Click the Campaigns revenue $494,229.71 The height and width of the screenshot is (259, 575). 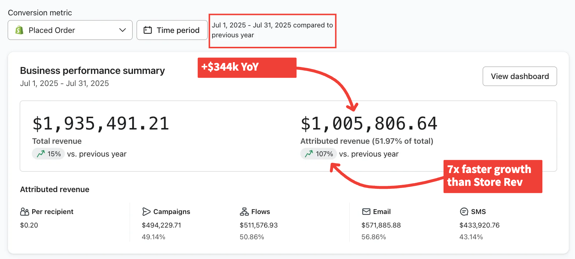tap(162, 225)
